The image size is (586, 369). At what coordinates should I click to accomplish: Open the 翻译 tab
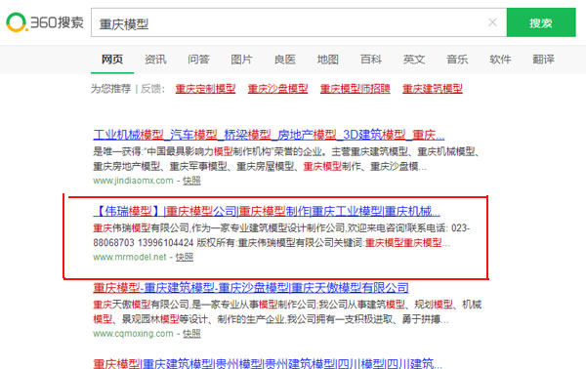point(543,60)
